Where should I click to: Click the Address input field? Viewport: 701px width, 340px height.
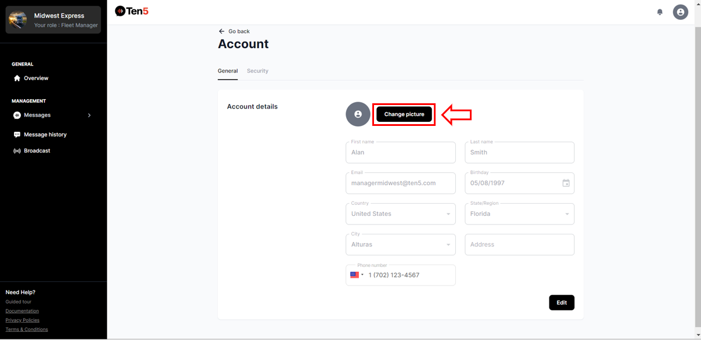[x=519, y=245]
